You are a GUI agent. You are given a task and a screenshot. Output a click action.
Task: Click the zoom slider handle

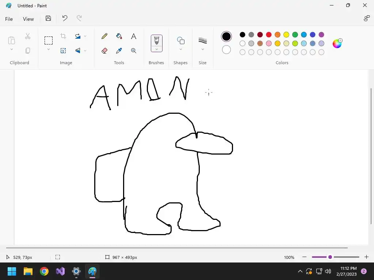[x=330, y=257]
